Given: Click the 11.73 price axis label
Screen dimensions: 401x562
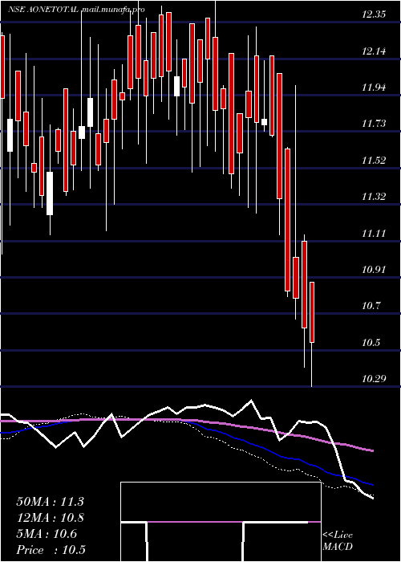Looking at the screenshot, I should (x=374, y=124).
